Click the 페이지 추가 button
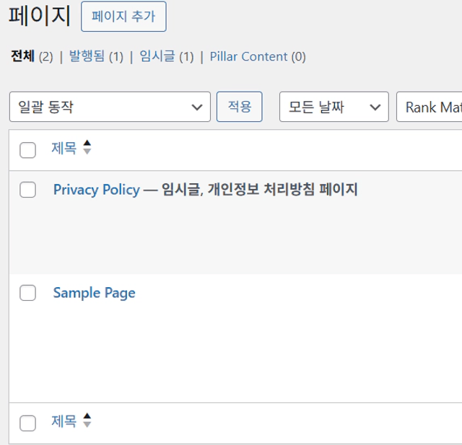 (123, 17)
